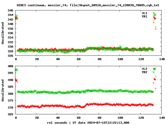Click x-axis tick 120 under the XL2/YR2 plot

(141, 118)
